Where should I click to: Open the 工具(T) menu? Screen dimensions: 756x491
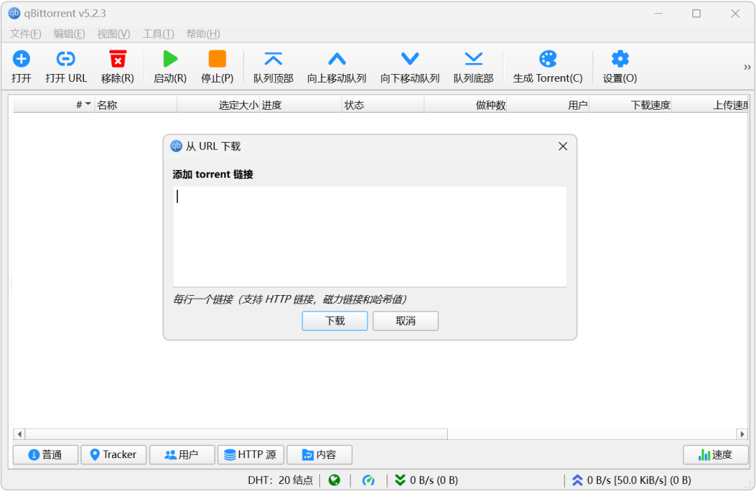[x=158, y=34]
